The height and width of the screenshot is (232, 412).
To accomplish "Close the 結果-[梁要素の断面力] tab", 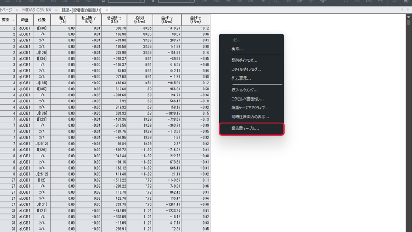I will pos(106,10).
